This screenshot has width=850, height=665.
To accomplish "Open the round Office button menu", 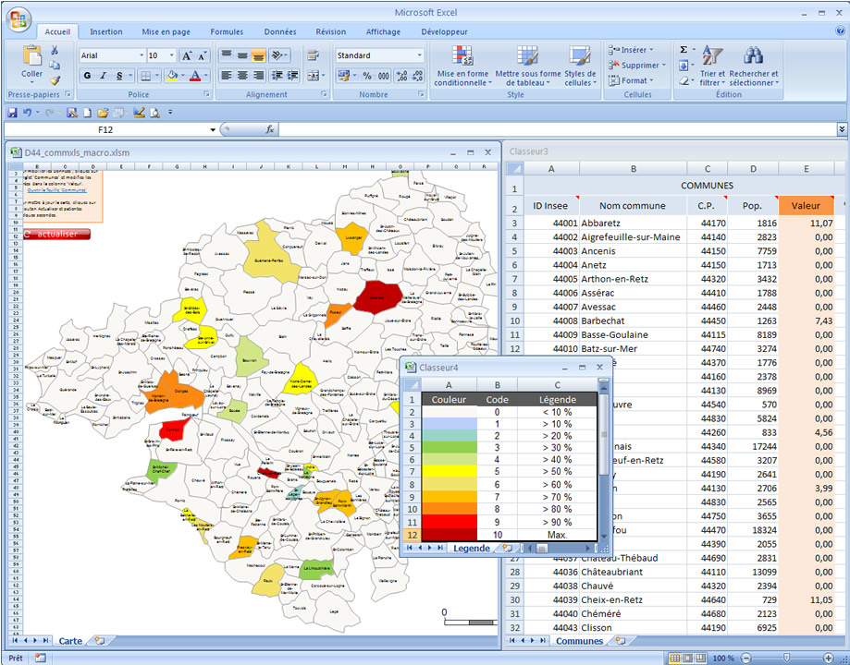I will click(x=18, y=19).
